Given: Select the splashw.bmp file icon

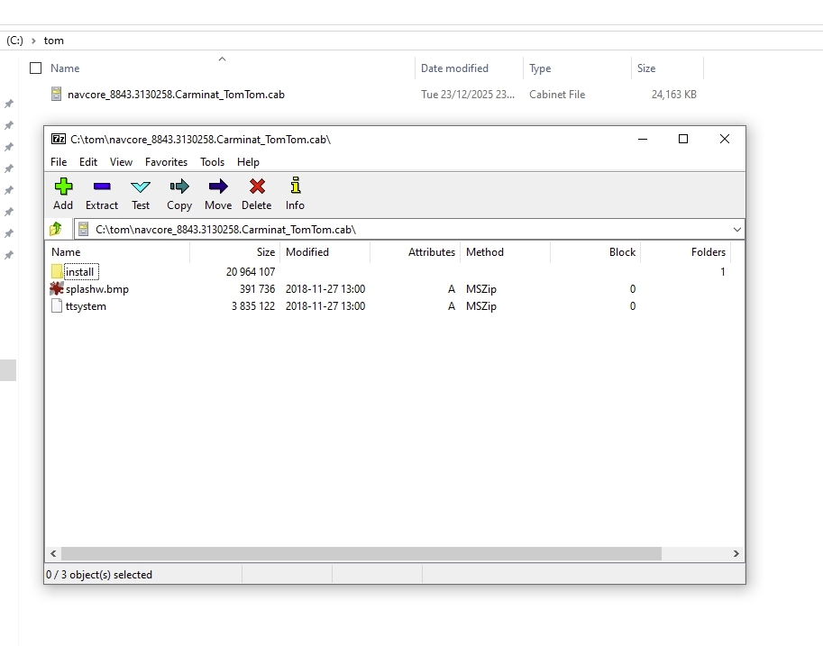Looking at the screenshot, I should pyautogui.click(x=57, y=288).
